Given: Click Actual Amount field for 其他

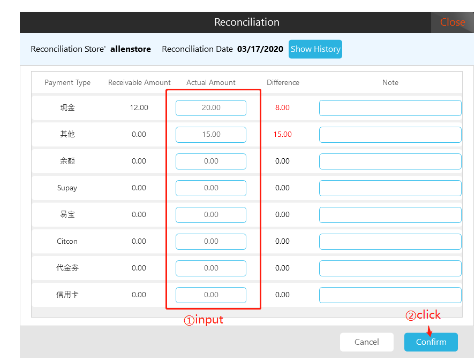Looking at the screenshot, I should pos(211,135).
